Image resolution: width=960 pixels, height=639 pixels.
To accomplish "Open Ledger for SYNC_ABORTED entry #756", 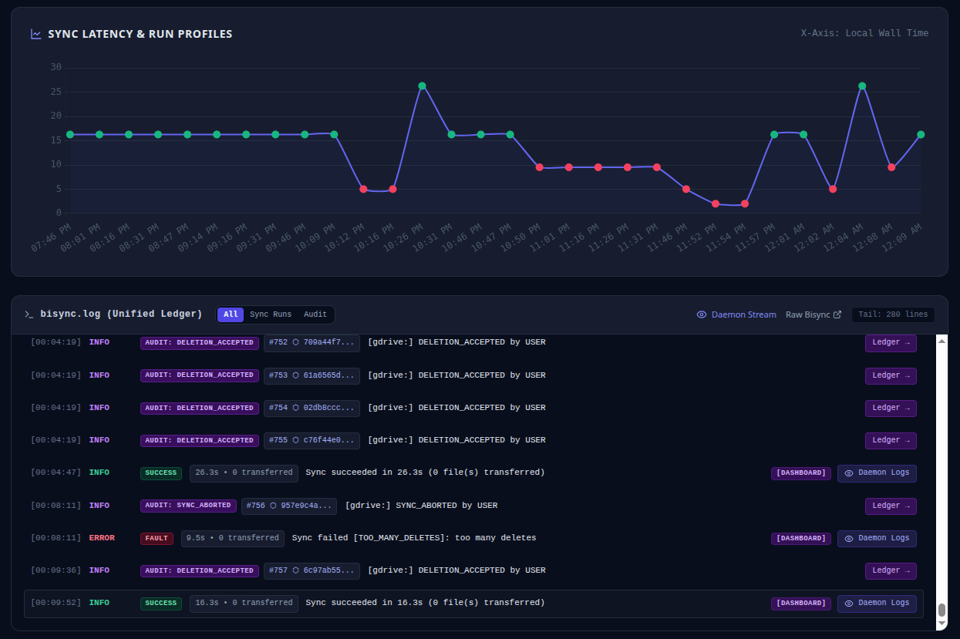I will (891, 506).
